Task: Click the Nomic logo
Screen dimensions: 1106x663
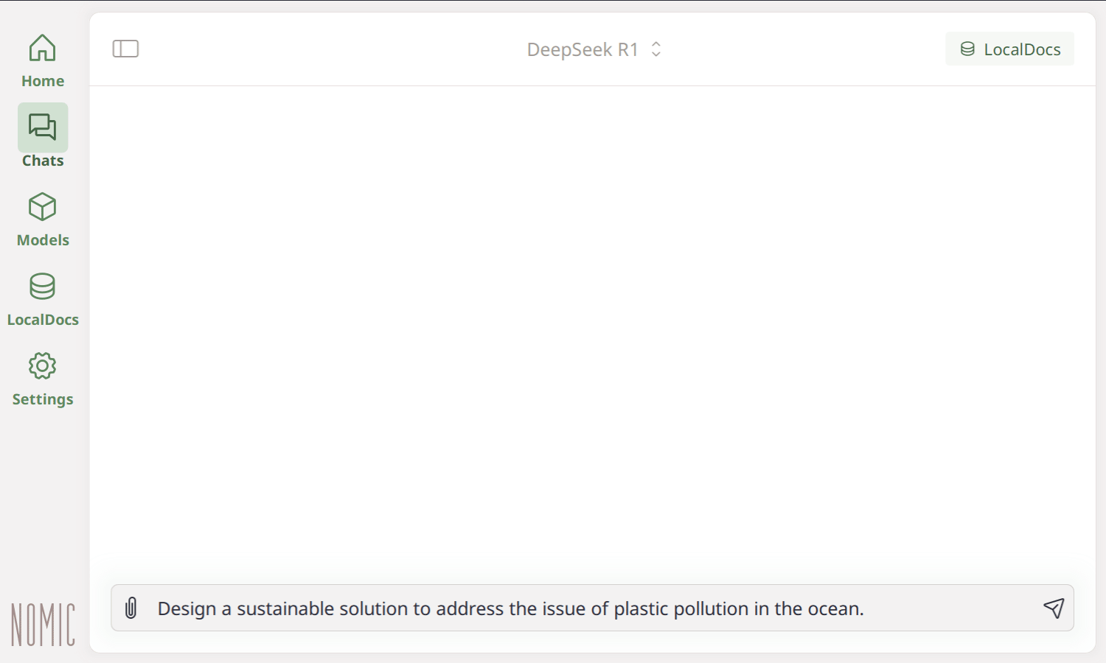Action: 43,625
